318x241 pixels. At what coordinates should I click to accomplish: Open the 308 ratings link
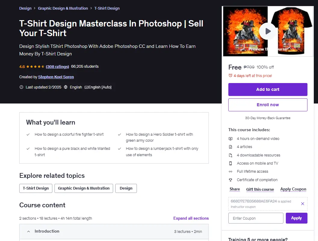point(57,66)
